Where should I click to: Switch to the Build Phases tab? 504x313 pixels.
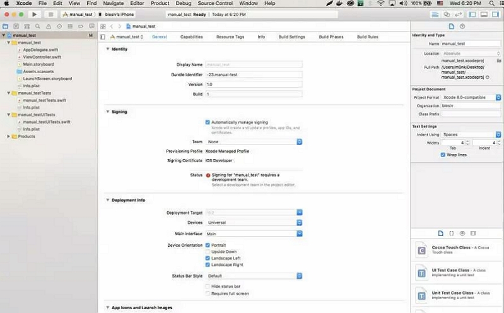tap(331, 37)
